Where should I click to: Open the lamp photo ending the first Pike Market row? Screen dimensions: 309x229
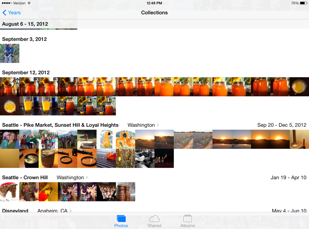pyautogui.click(x=299, y=139)
